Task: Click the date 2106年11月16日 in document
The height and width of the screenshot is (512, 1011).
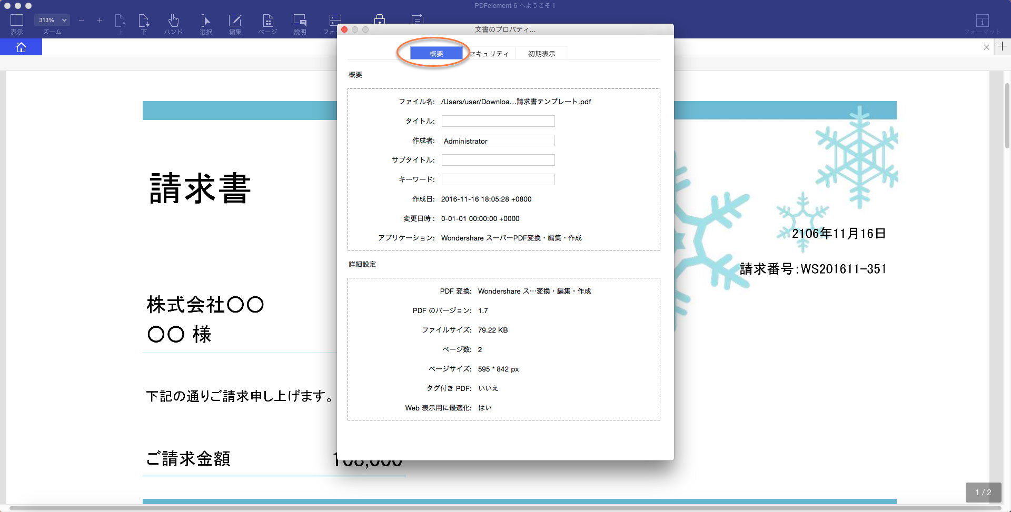Action: [839, 234]
